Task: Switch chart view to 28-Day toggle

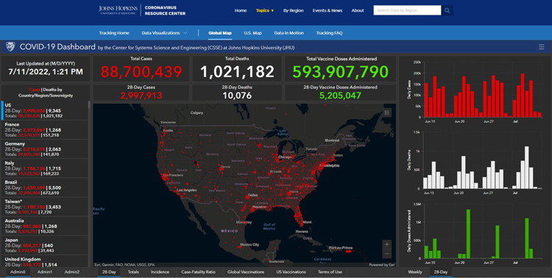Action: 440,272
